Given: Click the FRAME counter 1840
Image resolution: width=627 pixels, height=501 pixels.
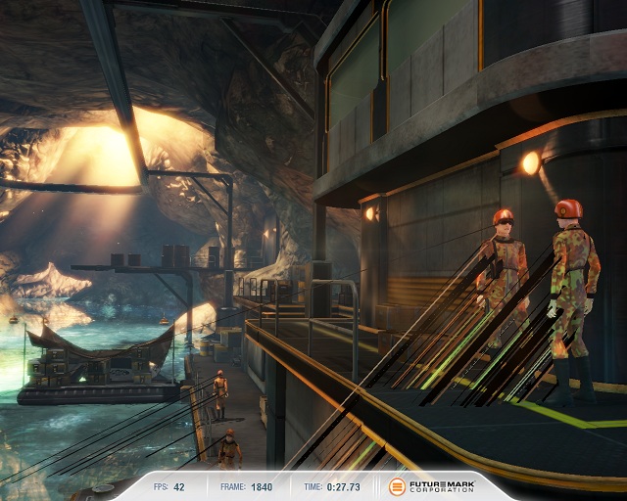Looking at the screenshot, I should coord(262,487).
